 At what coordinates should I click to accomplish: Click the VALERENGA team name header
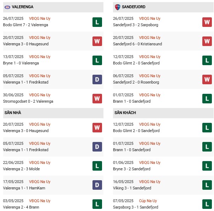coord(22,7)
